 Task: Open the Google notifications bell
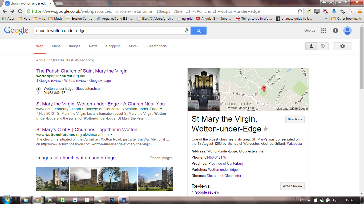point(335,31)
